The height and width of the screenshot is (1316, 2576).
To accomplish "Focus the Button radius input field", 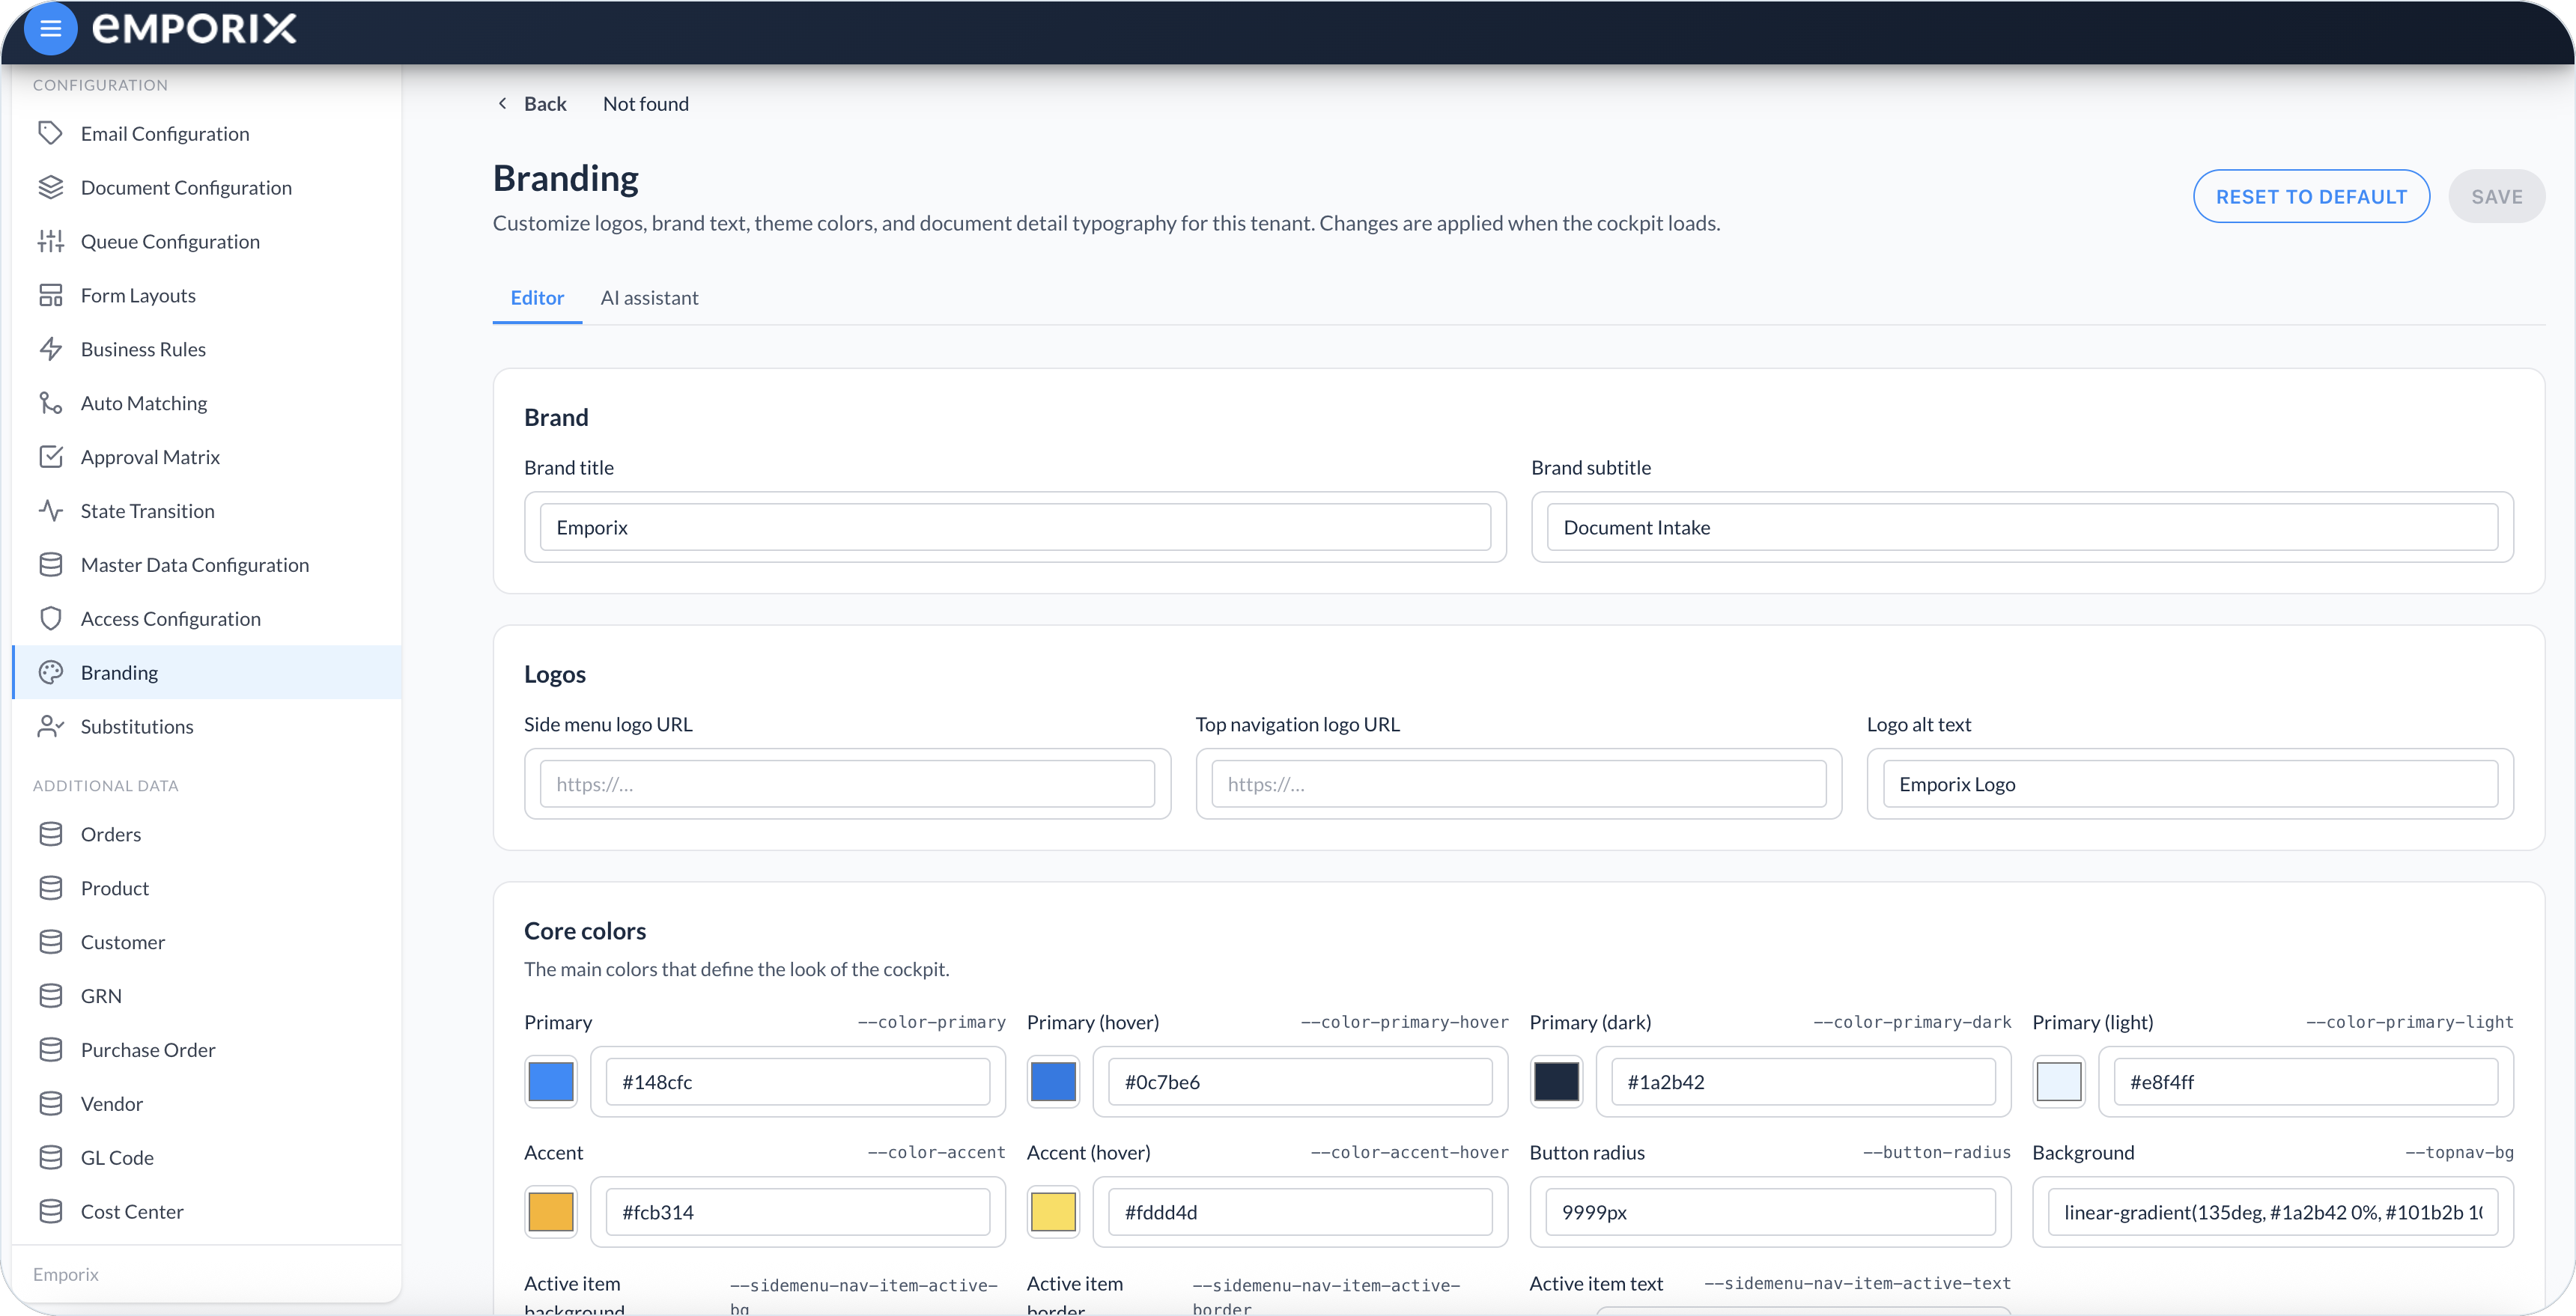I will pyautogui.click(x=1770, y=1212).
